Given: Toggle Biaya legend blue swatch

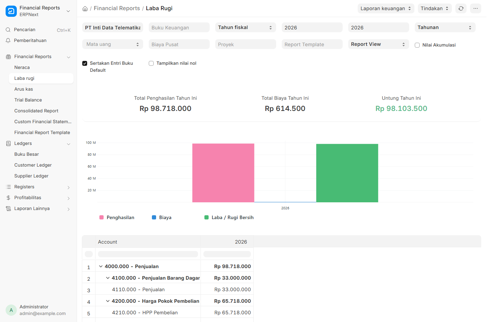Looking at the screenshot, I should [154, 217].
